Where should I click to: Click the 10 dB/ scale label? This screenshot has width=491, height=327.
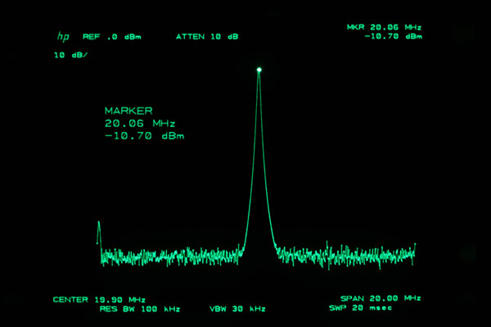tap(70, 55)
